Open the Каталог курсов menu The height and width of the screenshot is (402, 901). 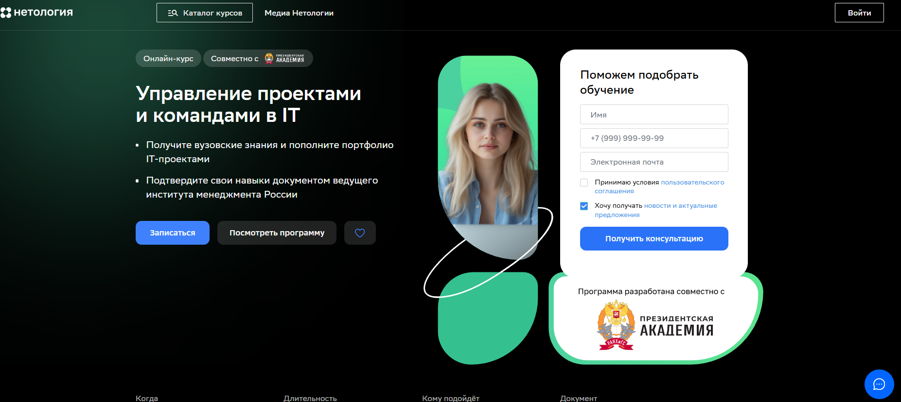tap(205, 13)
